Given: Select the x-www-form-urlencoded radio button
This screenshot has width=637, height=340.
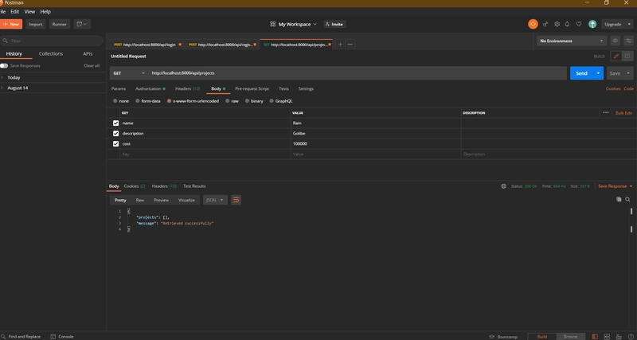Looking at the screenshot, I should [x=169, y=101].
